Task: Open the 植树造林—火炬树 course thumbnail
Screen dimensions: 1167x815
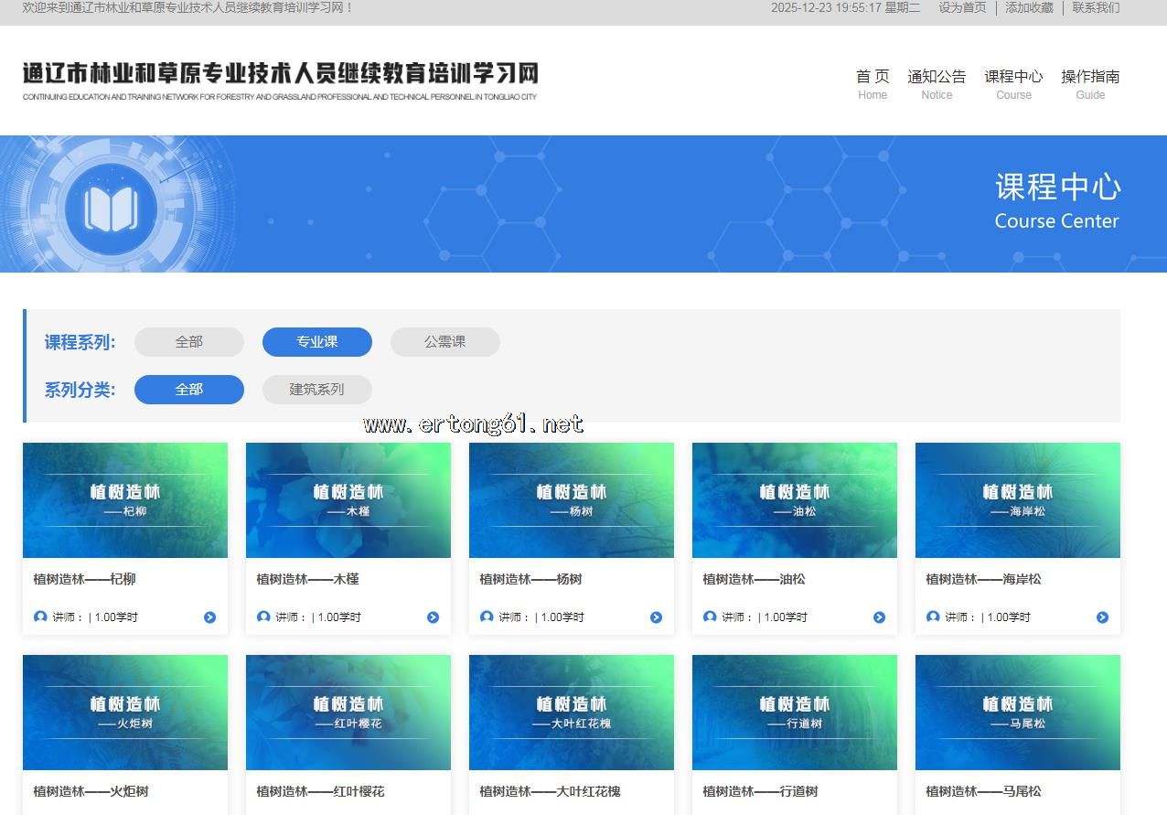Action: 125,713
